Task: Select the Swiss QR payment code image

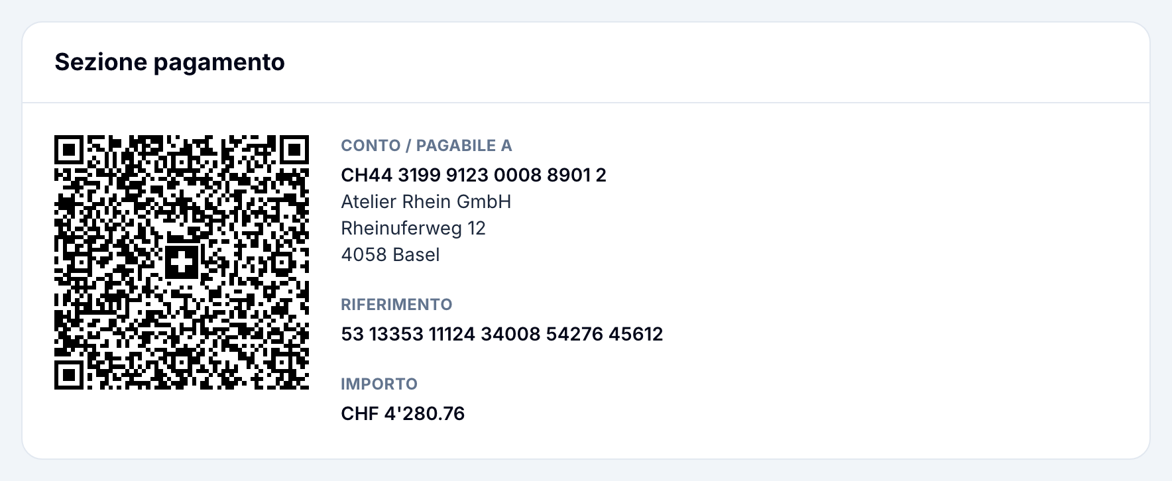Action: (x=182, y=262)
